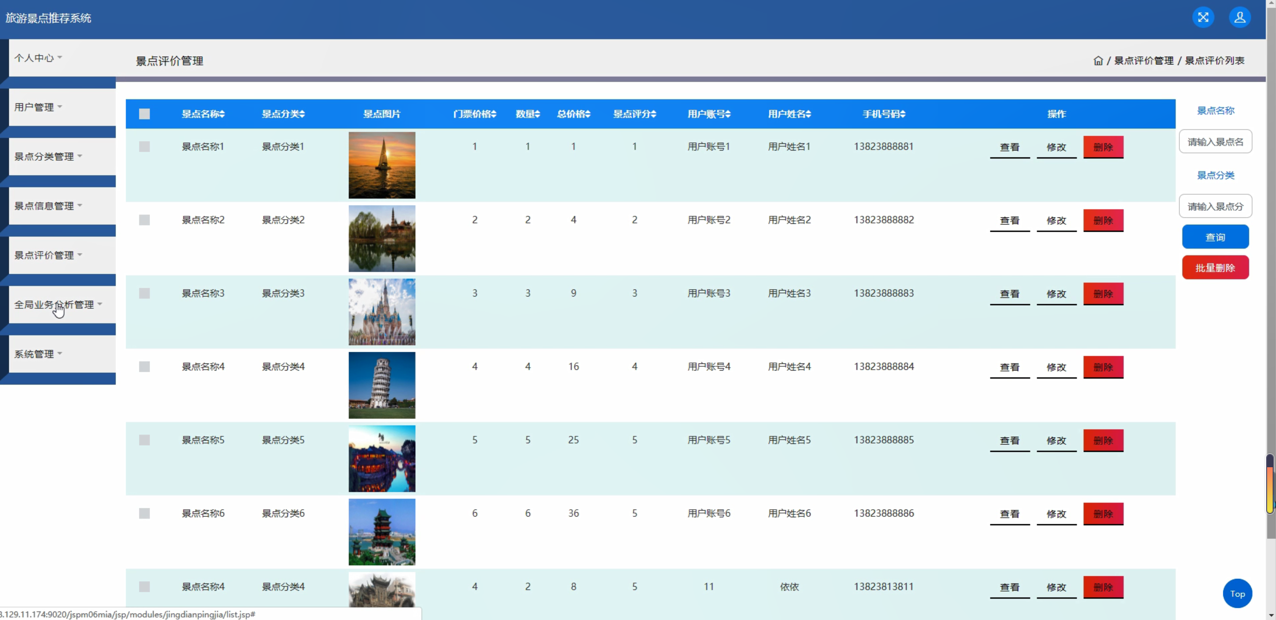Check the row checkbox for 景点名称1
Viewport: 1276px width, 620px height.
pyautogui.click(x=144, y=147)
